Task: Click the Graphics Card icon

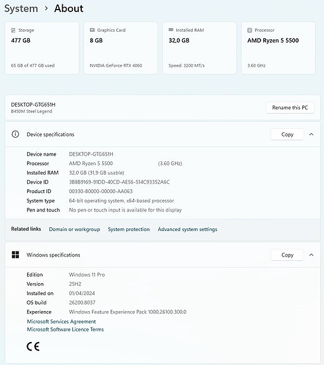Action: pos(93,30)
